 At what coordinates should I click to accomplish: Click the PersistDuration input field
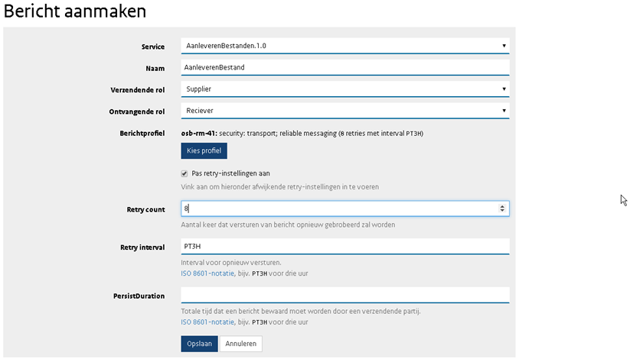(x=345, y=296)
